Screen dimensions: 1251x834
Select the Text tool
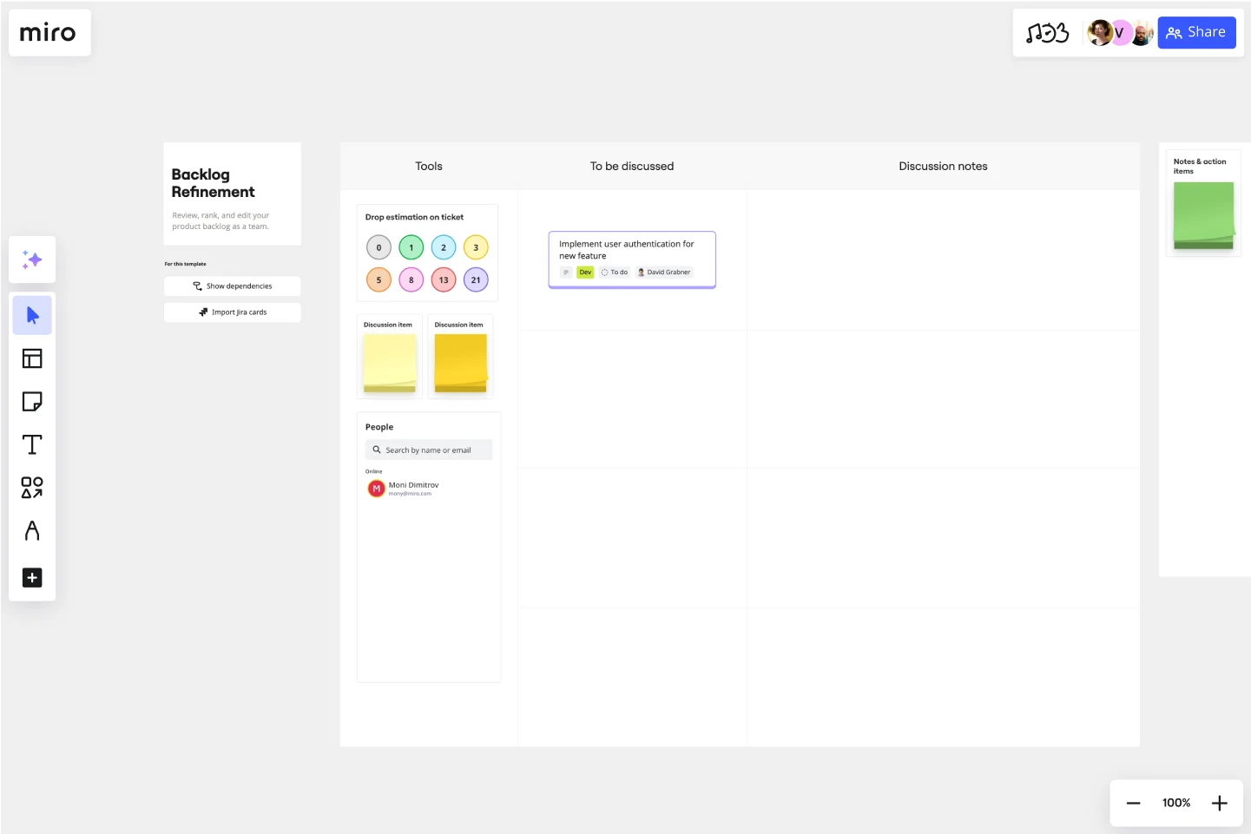pyautogui.click(x=32, y=444)
